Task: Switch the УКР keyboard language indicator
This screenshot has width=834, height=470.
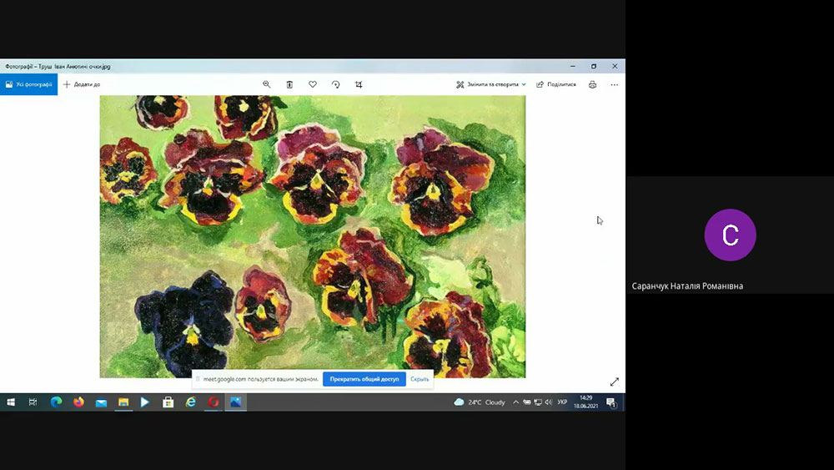Action: click(562, 402)
